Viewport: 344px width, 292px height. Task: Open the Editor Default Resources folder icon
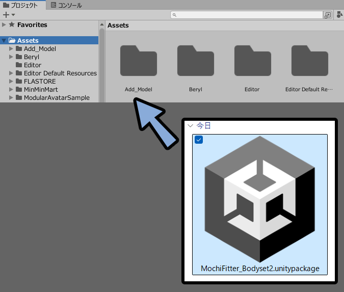coord(309,61)
